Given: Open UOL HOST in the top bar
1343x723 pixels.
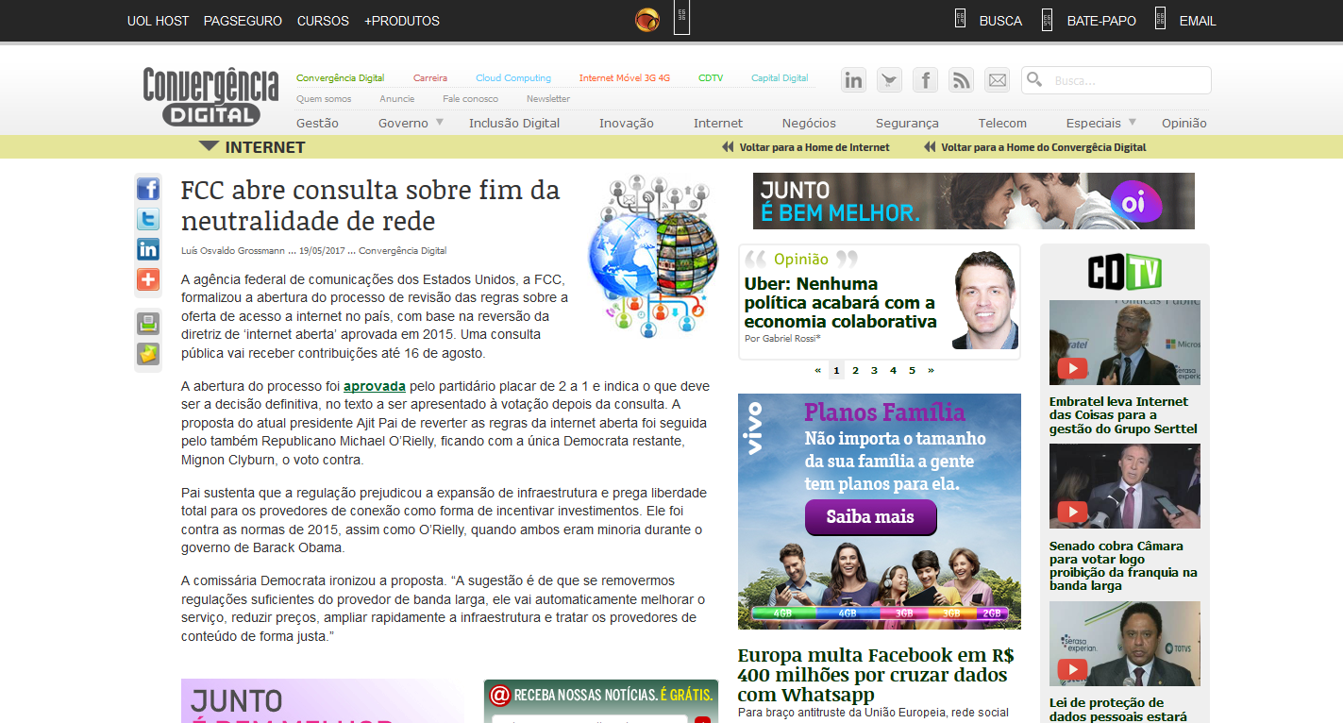Looking at the screenshot, I should [x=159, y=21].
